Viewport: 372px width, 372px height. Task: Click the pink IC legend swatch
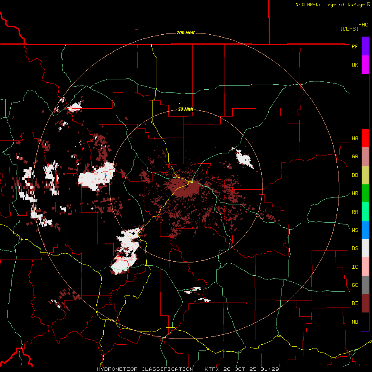pos(365,267)
